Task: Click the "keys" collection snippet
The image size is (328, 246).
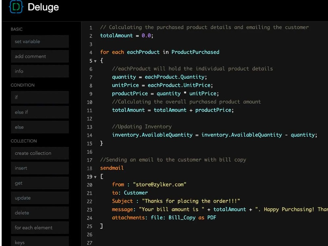Action: pyautogui.click(x=40, y=242)
